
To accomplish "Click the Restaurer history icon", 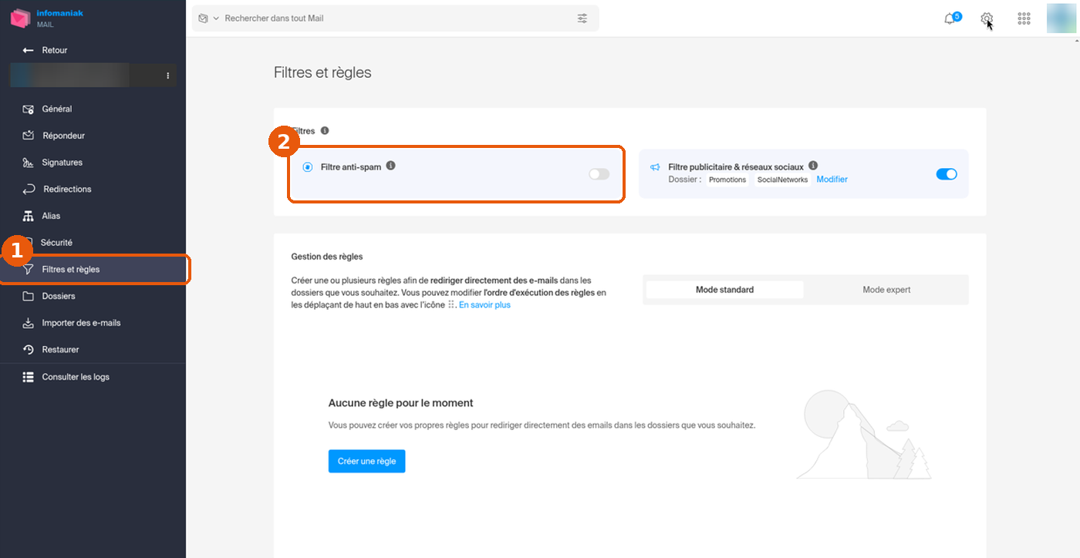I will 29,350.
